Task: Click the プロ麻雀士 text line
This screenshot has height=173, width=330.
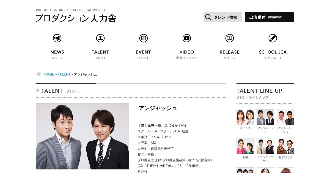Action: point(175,160)
